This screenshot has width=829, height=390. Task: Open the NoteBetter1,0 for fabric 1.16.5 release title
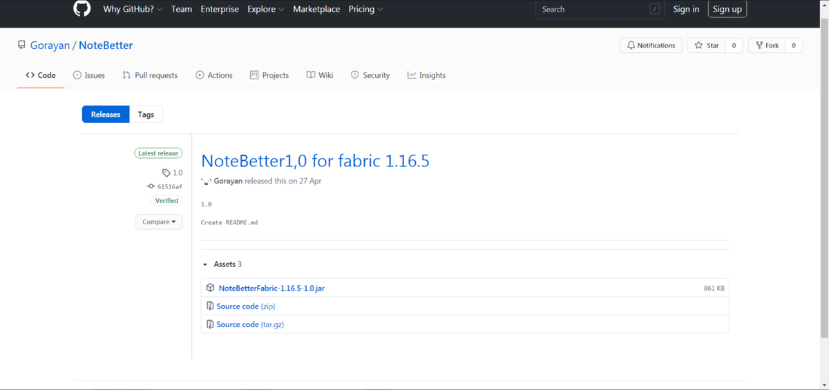[315, 161]
